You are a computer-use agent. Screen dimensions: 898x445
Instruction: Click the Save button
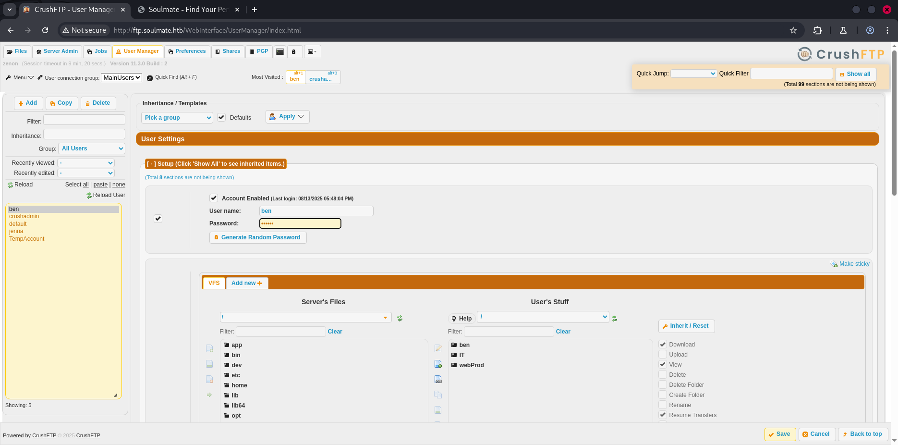click(x=780, y=434)
